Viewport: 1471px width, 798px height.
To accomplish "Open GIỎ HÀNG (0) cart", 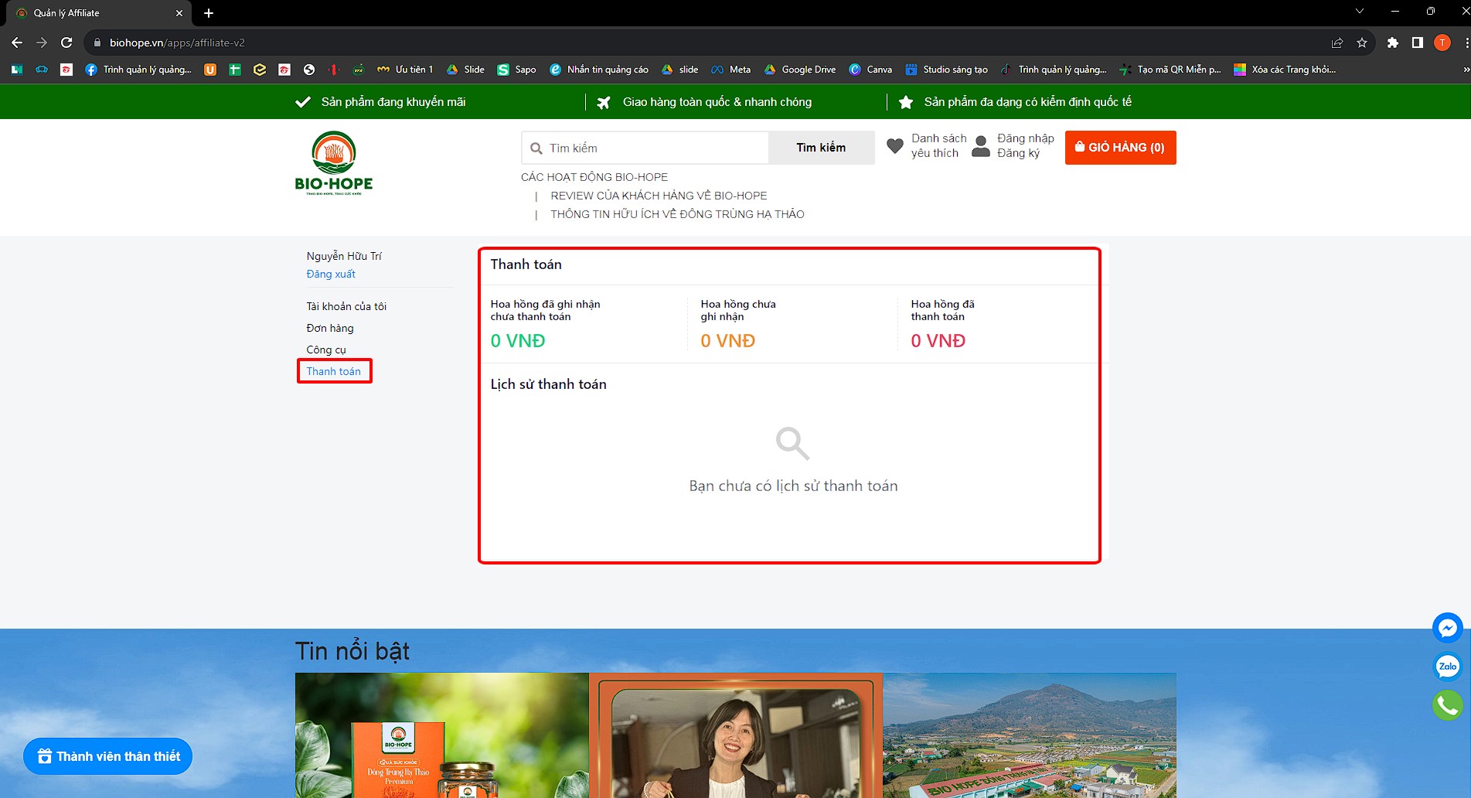I will [x=1120, y=148].
